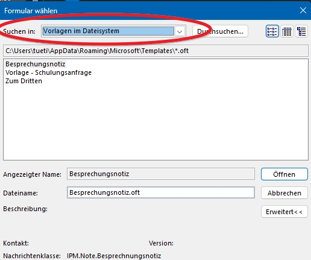Switch to the small icons list view
Image resolution: width=311 pixels, height=260 pixels.
[x=272, y=31]
